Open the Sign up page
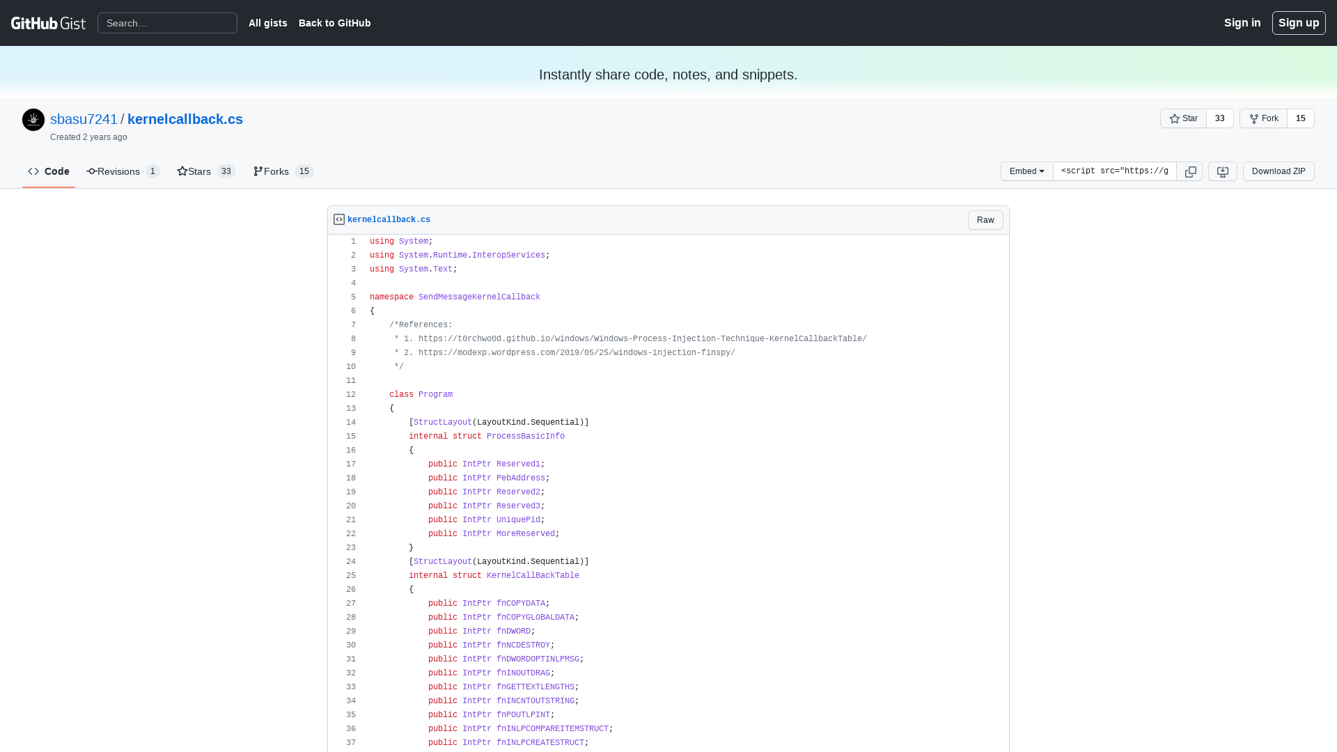Viewport: 1337px width, 752px height. pyautogui.click(x=1299, y=23)
